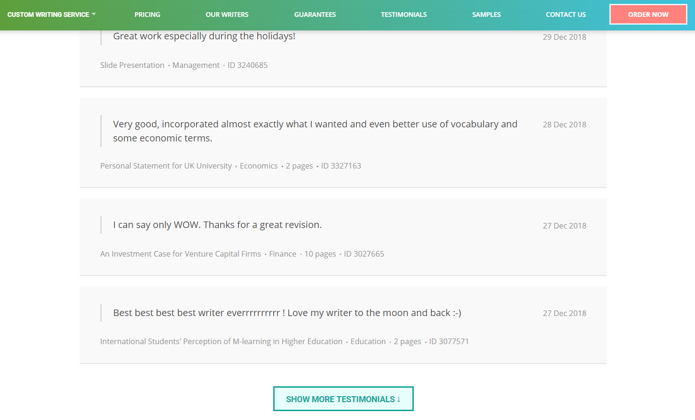Navigate to the Guarantees page
The width and height of the screenshot is (695, 420).
pos(315,15)
